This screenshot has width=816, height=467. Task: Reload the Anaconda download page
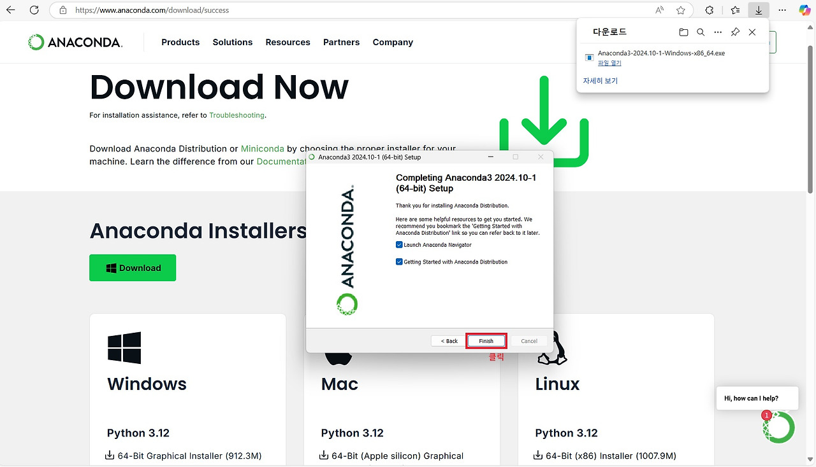[x=34, y=10]
